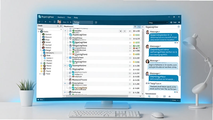Collapse the root node of the contacts tree
Image resolution: width=213 pixels, height=120 pixels.
tap(39, 31)
